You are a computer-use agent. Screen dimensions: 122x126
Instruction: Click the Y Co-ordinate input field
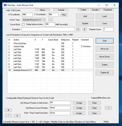(53, 15)
